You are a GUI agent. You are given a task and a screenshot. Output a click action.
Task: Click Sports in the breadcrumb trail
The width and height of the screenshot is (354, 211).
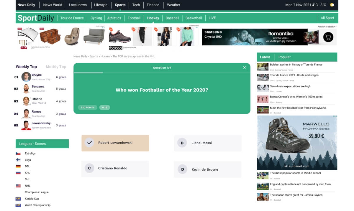(94, 56)
